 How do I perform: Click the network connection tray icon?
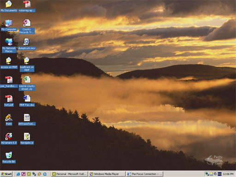pyautogui.click(x=207, y=174)
